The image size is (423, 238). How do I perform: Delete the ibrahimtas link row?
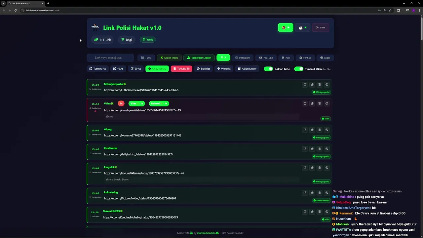point(319,149)
